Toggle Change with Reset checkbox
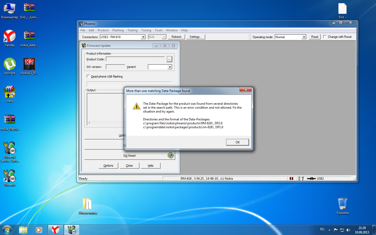This screenshot has height=235, width=376. [x=325, y=37]
